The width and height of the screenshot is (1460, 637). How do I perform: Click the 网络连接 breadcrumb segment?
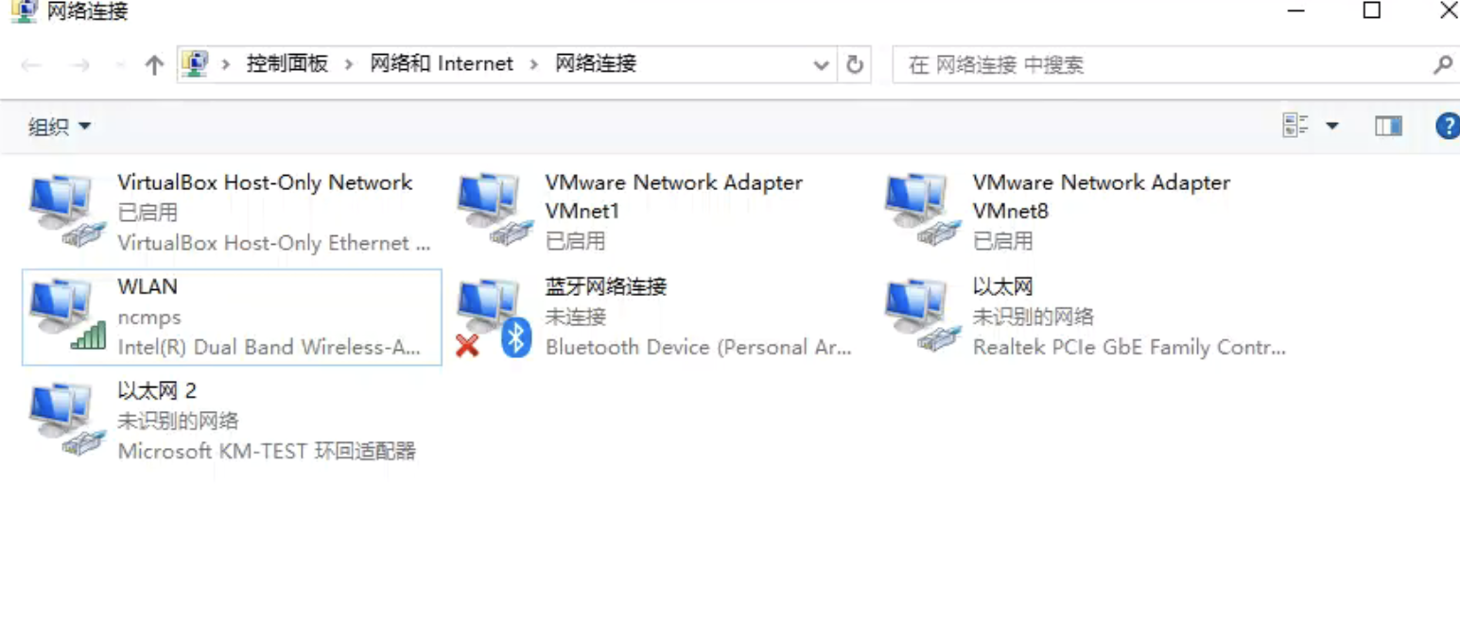[596, 63]
